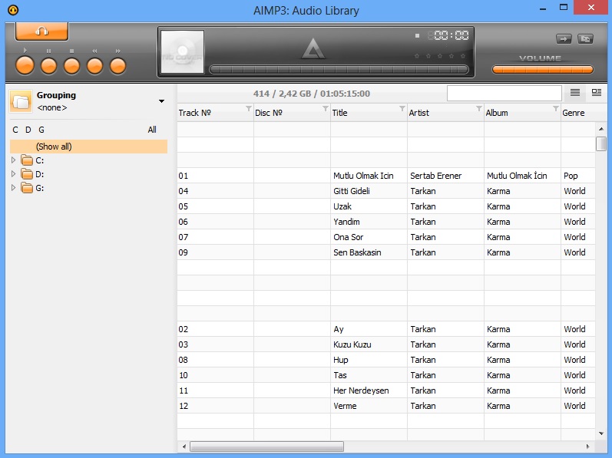The width and height of the screenshot is (612, 458).
Task: Click the track seek progress bar
Action: coord(339,70)
